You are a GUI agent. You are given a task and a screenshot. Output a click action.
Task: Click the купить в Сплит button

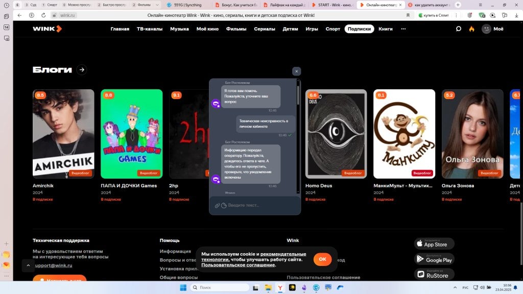pos(434,15)
